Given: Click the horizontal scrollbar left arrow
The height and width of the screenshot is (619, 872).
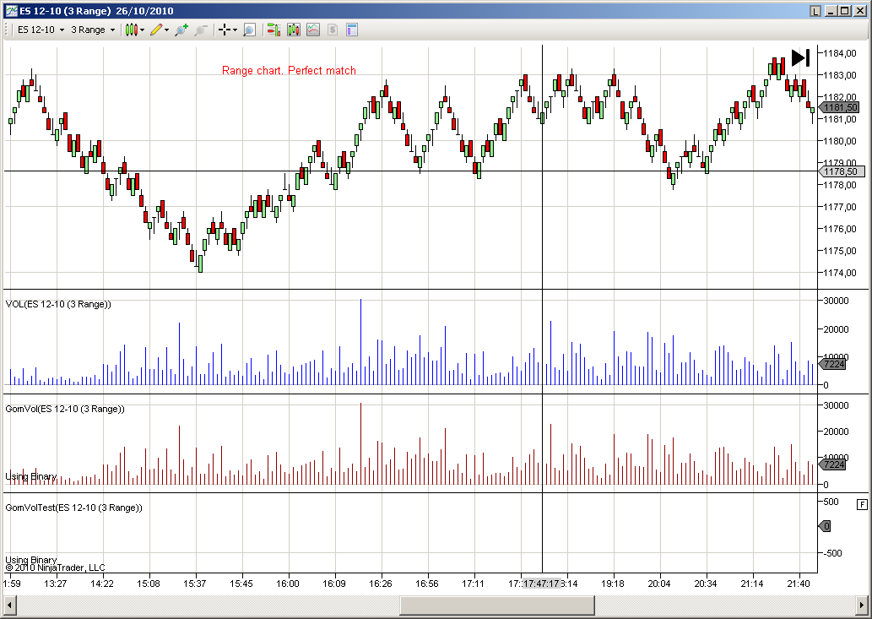Looking at the screenshot, I should 9,605.
